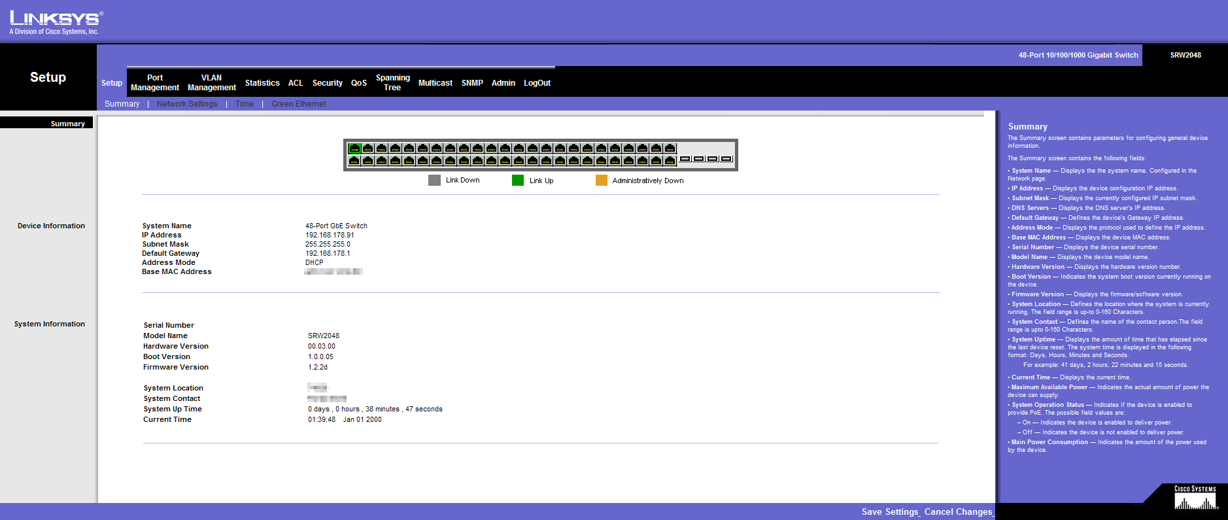This screenshot has height=520, width=1228.
Task: Open the Port Management menu
Action: (155, 82)
